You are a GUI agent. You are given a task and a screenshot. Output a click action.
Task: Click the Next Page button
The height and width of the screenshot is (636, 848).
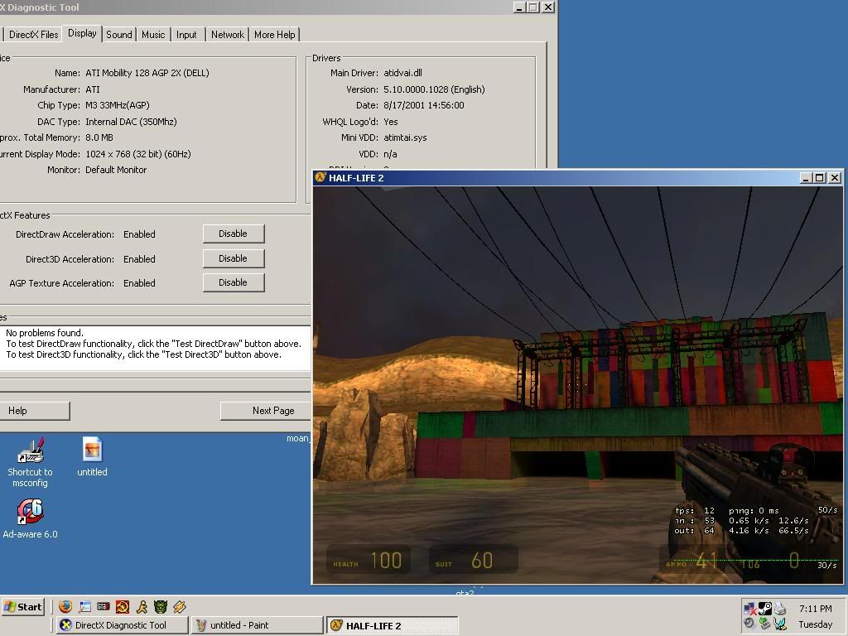(266, 411)
